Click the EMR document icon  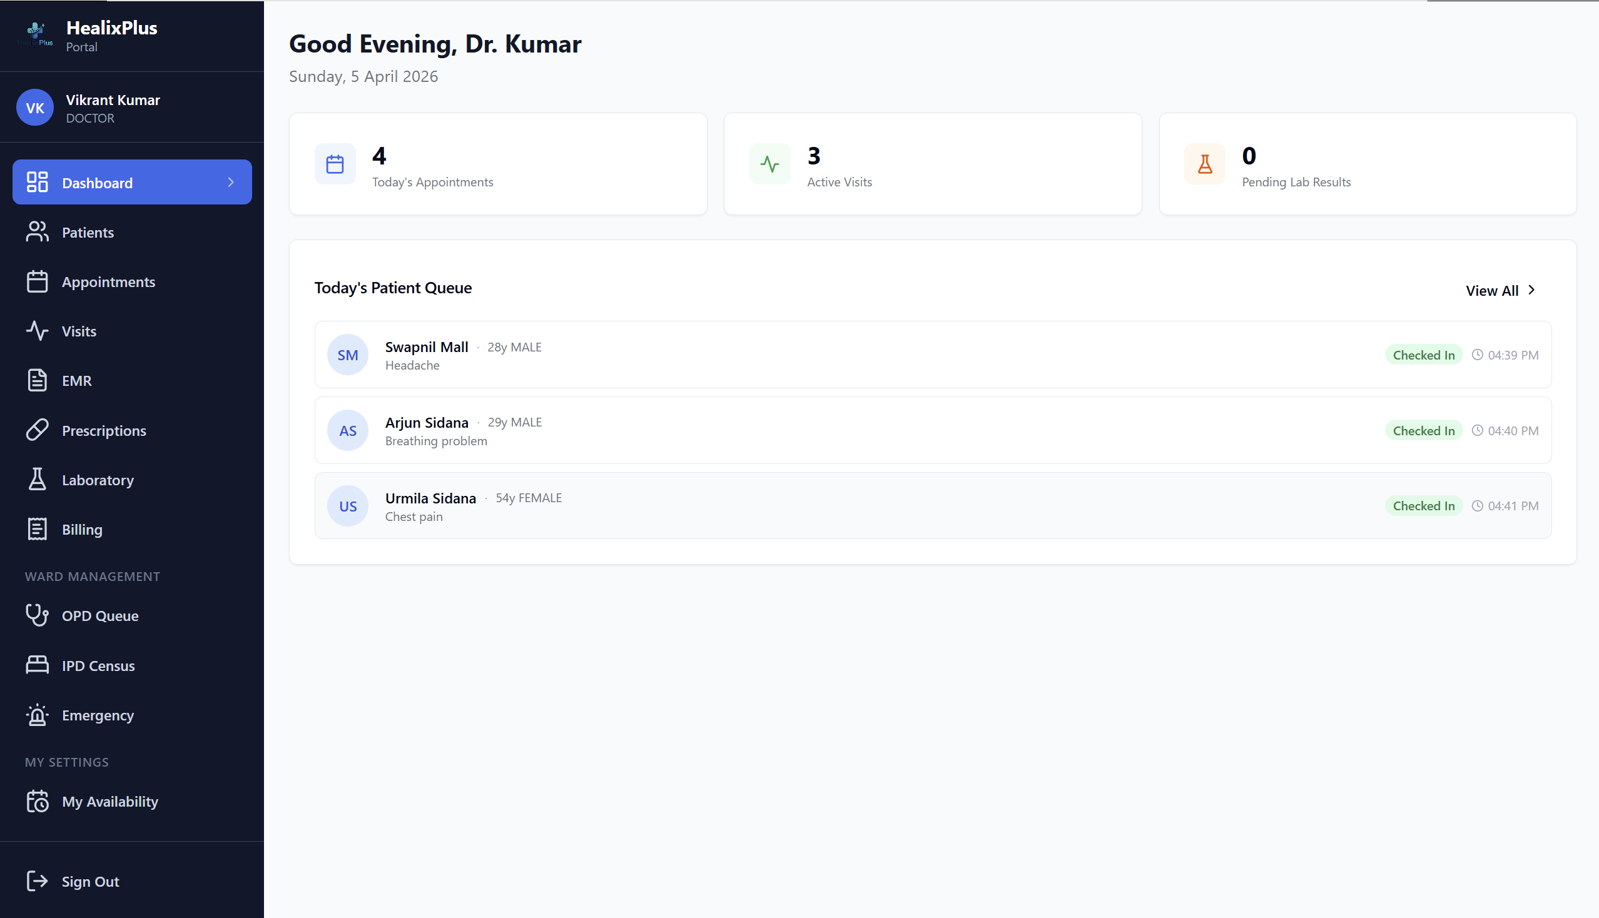pyautogui.click(x=37, y=380)
